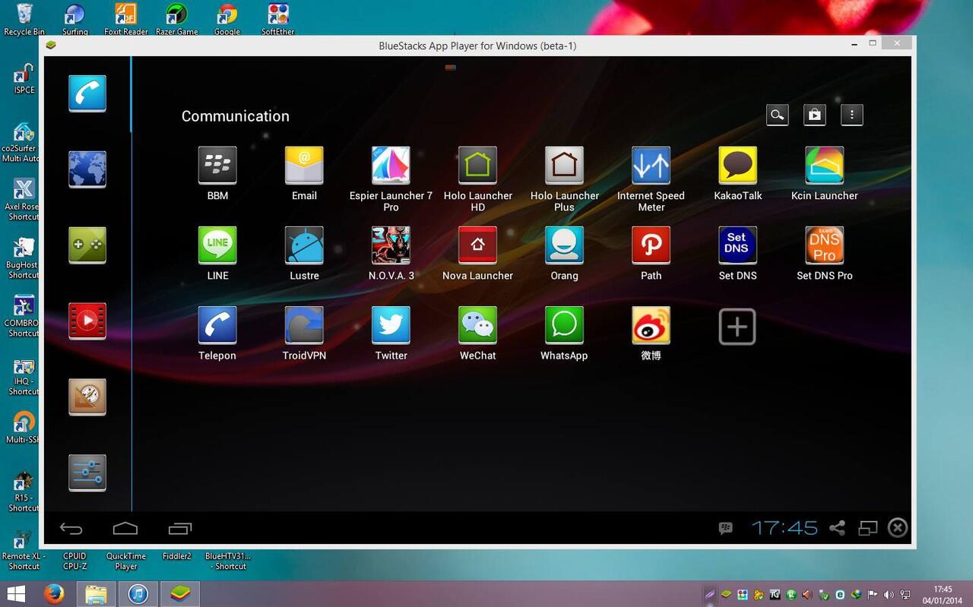Viewport: 973px width, 607px height.
Task: Open iTunes from the taskbar
Action: tap(138, 594)
